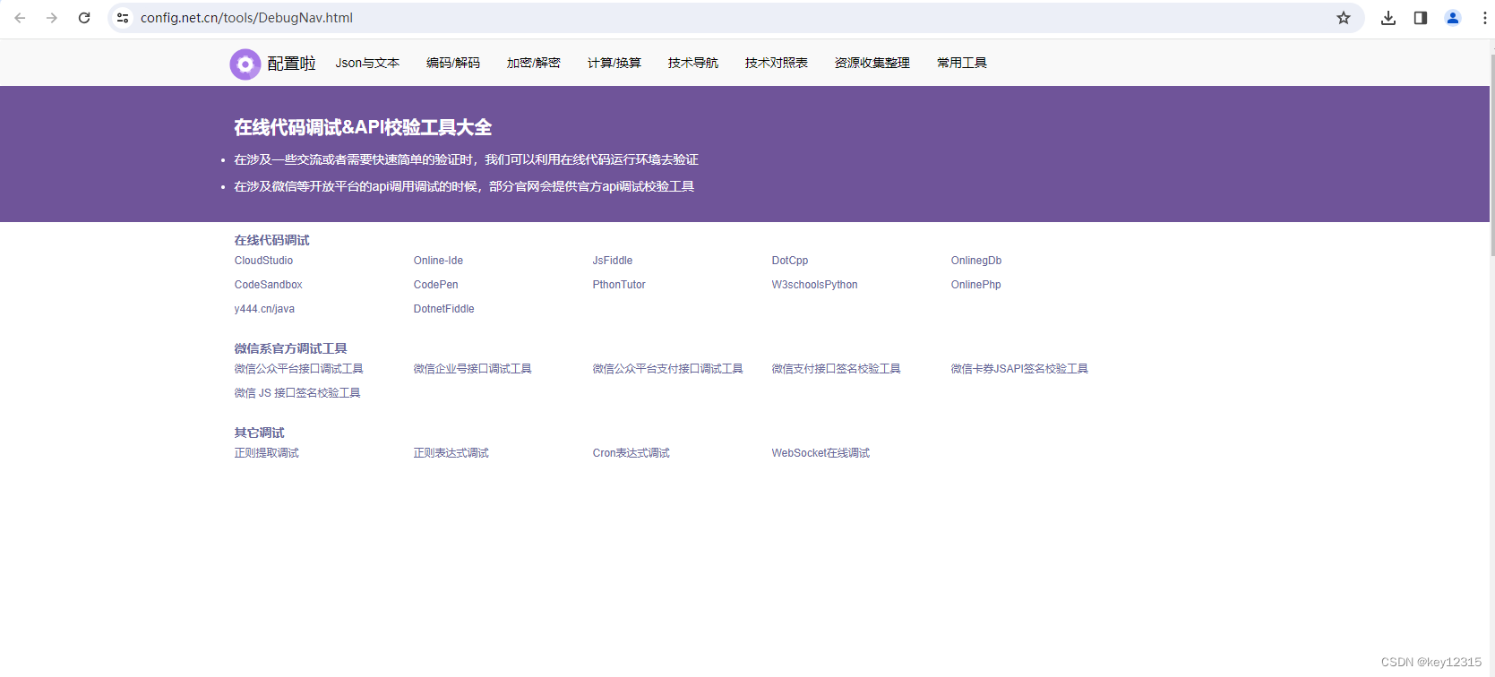
Task: Open the 技术导航 navigation menu
Action: tap(693, 63)
